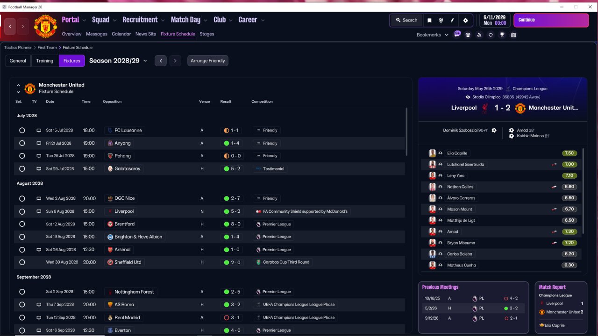
Task: Click the Search button
Action: 406,20
